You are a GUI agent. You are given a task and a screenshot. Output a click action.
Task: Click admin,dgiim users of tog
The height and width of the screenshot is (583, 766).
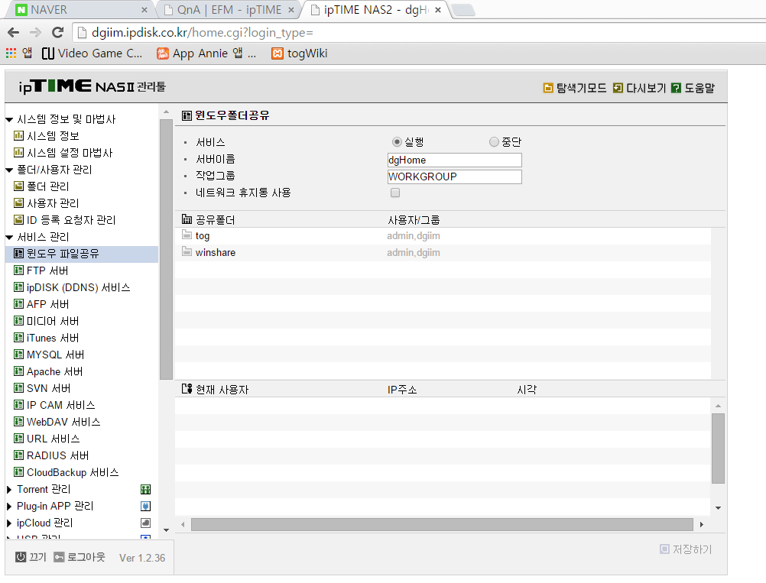click(x=414, y=236)
